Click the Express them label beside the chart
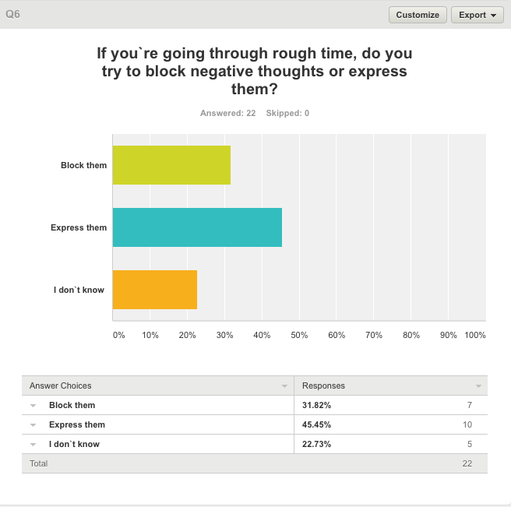 (x=79, y=227)
